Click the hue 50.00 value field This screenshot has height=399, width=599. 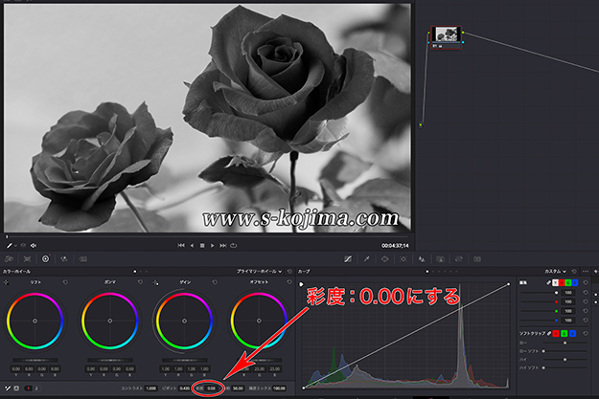238,388
